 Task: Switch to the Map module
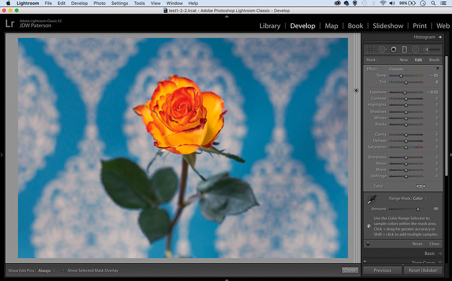pos(331,26)
